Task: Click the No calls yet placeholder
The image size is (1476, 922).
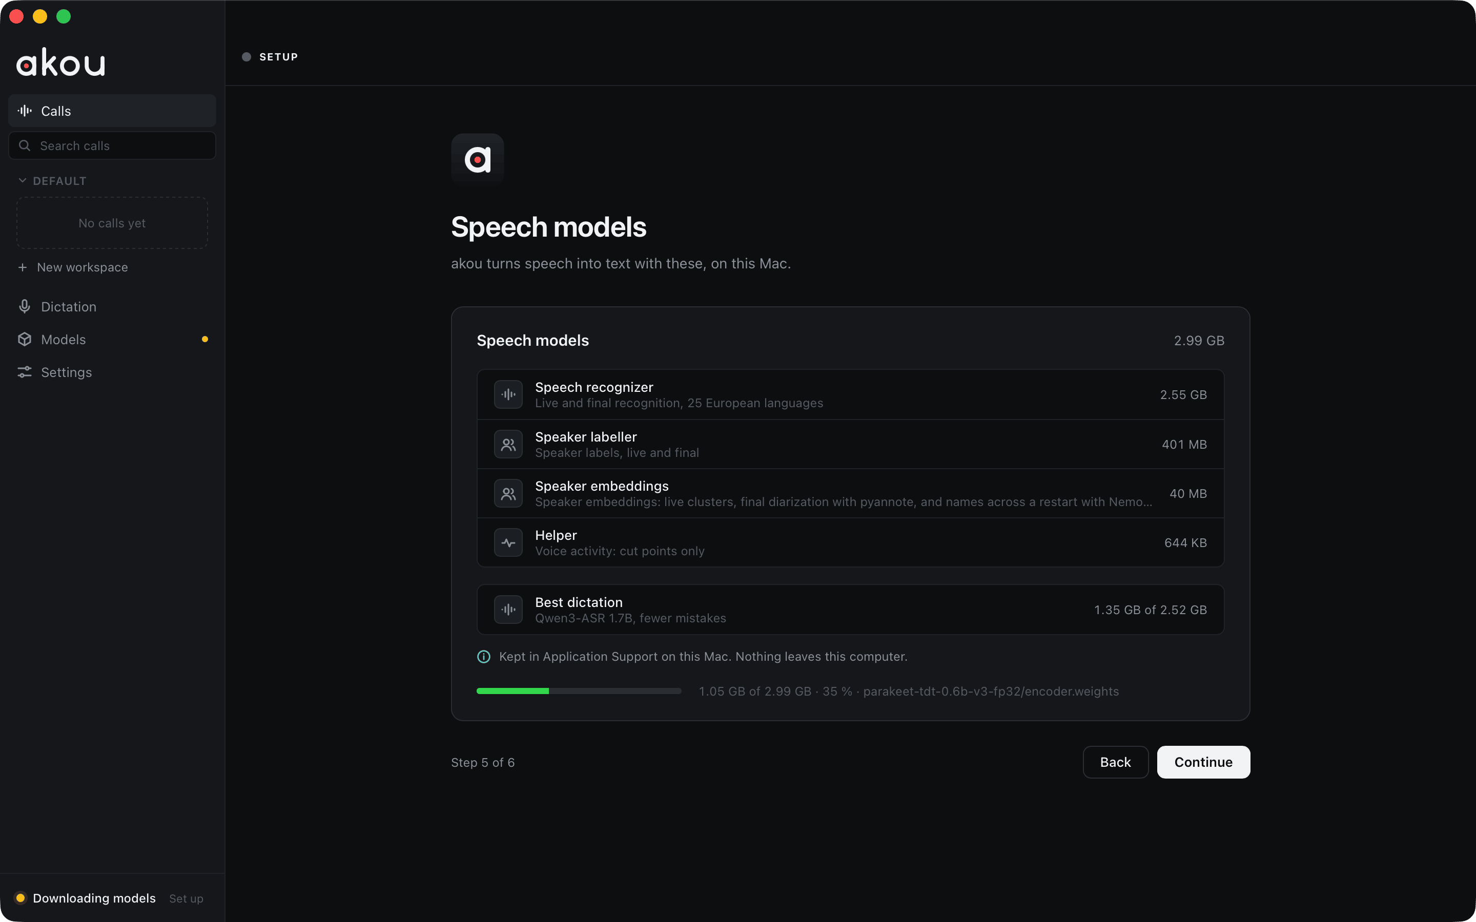Action: 112,223
